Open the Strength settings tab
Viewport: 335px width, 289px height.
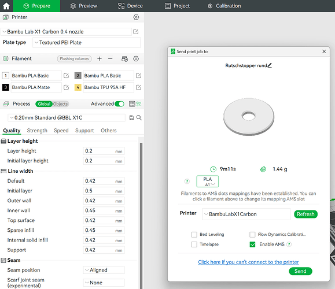pyautogui.click(x=37, y=131)
